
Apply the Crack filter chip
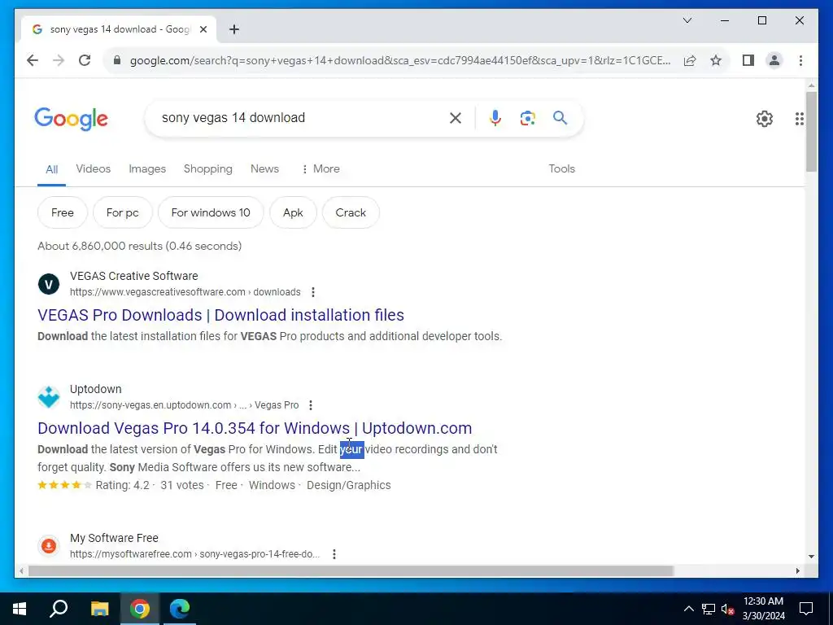tap(351, 212)
